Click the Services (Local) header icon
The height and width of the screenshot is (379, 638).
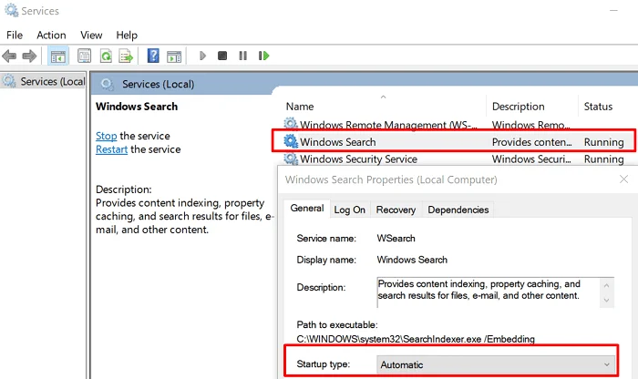[107, 84]
